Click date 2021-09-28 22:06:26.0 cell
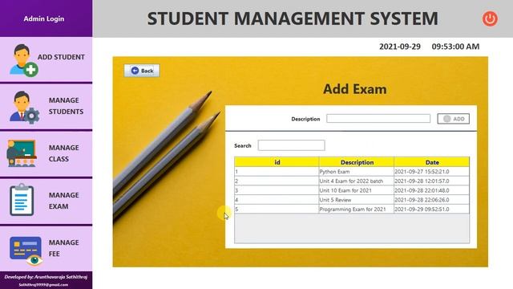Viewport: 513px width, 289px height. (x=431, y=200)
